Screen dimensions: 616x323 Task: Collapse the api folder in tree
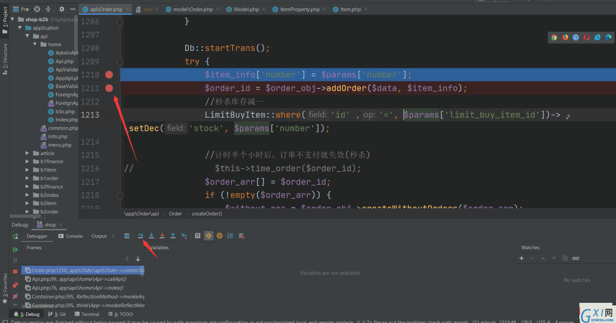point(27,36)
